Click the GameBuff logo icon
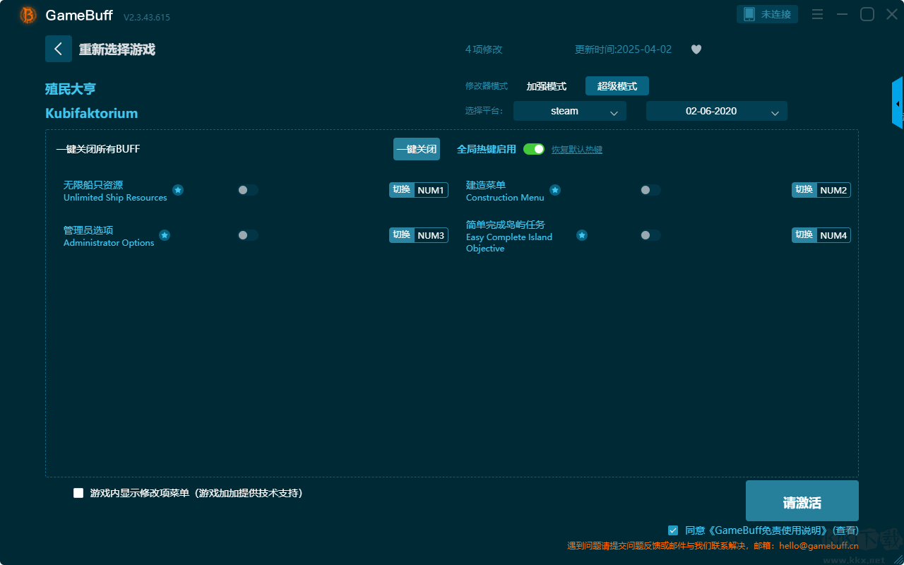Screen dimensions: 904x565 pos(28,15)
